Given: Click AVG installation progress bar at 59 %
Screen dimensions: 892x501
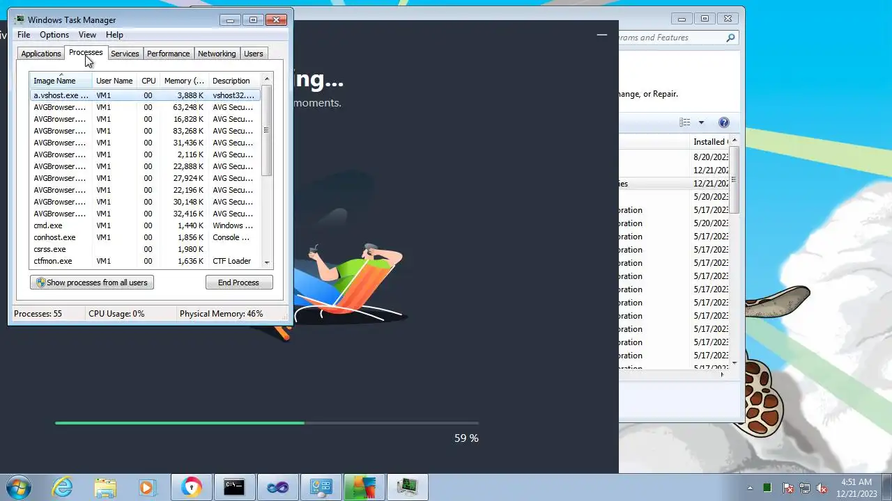Looking at the screenshot, I should [x=267, y=422].
